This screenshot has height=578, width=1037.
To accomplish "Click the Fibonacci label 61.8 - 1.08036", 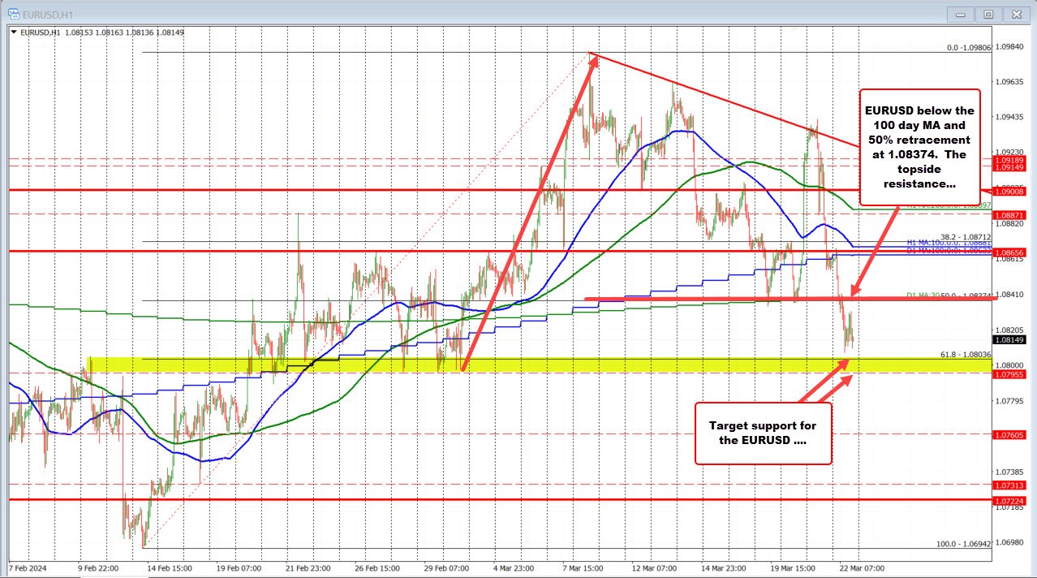I will [x=966, y=354].
